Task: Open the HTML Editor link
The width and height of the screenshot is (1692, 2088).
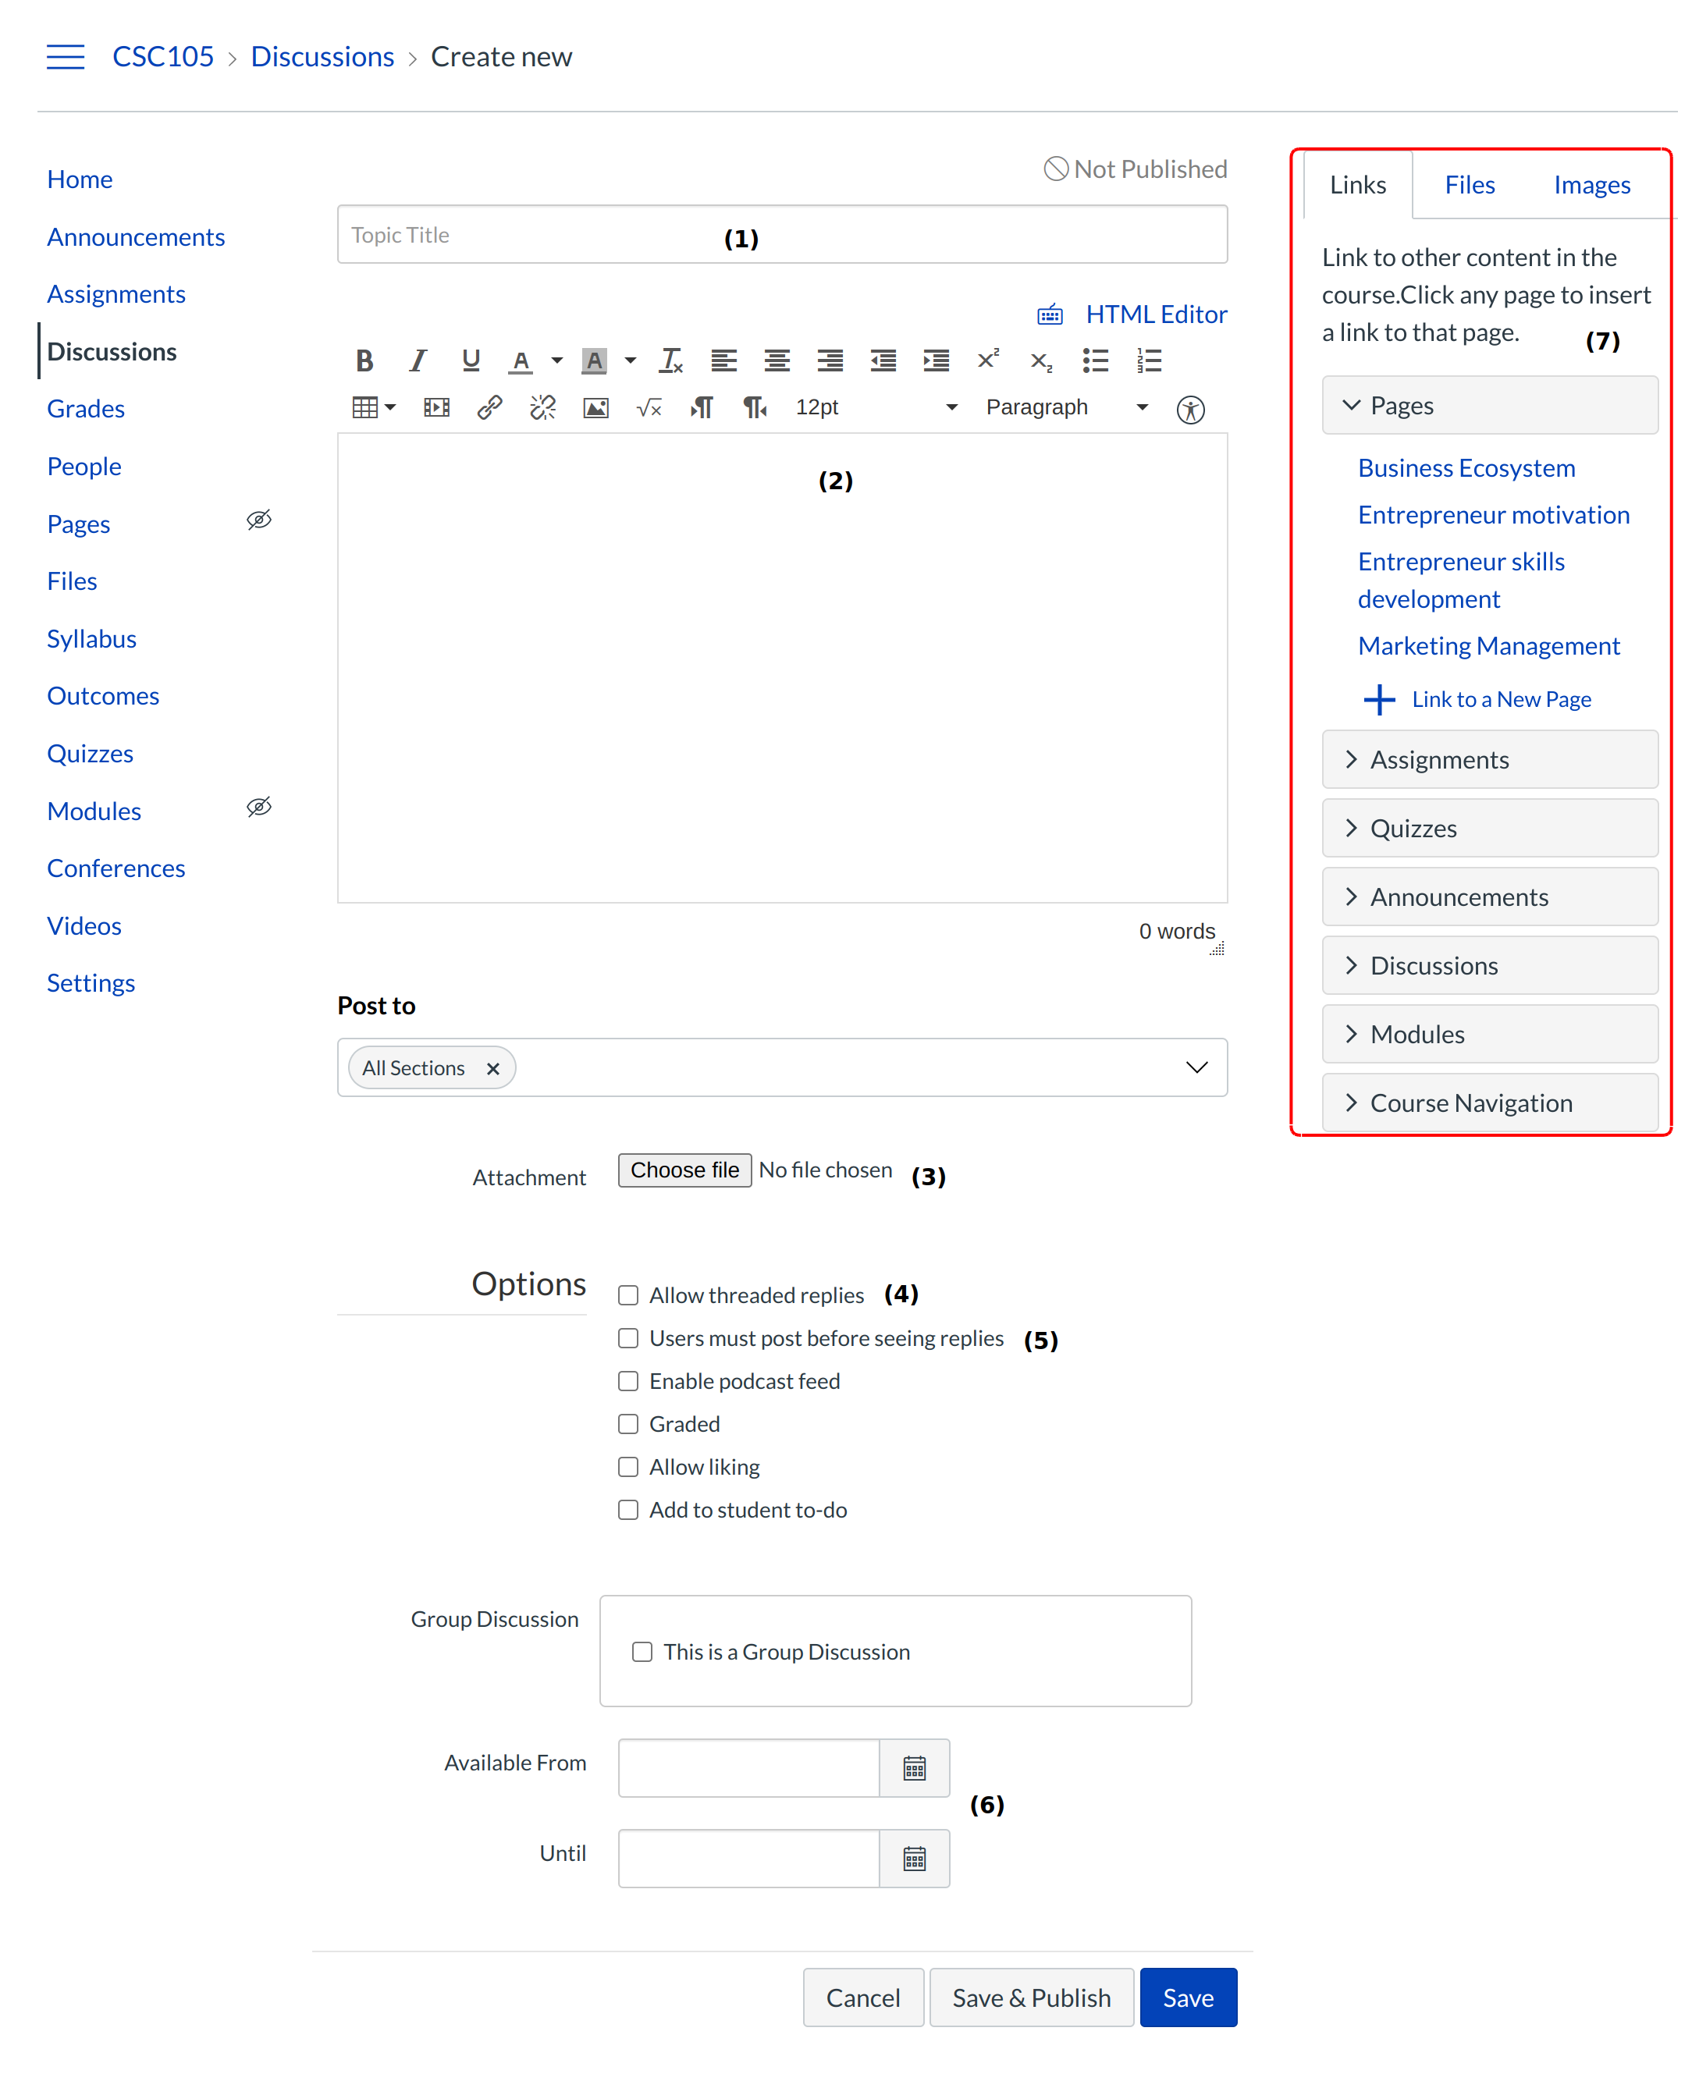Action: 1155,314
